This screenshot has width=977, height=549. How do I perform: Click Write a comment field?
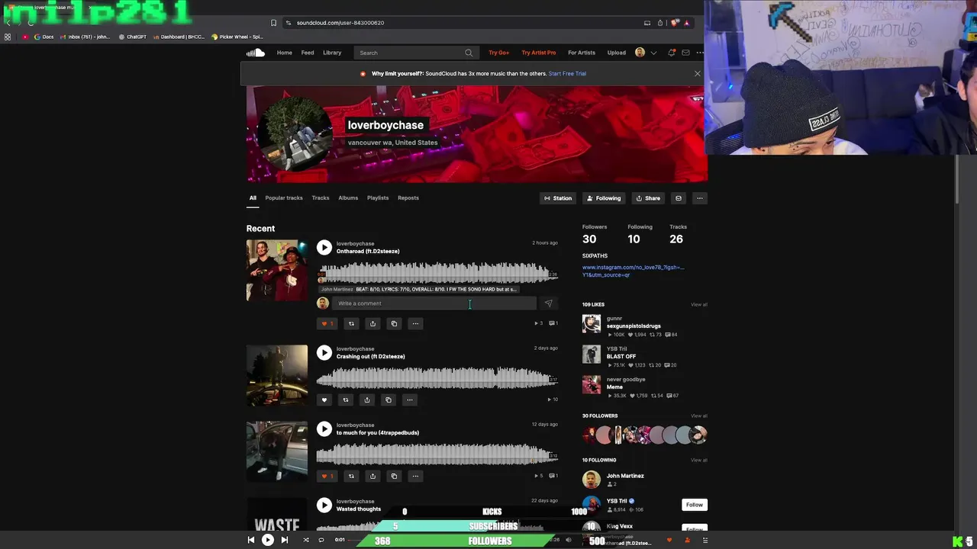click(434, 303)
